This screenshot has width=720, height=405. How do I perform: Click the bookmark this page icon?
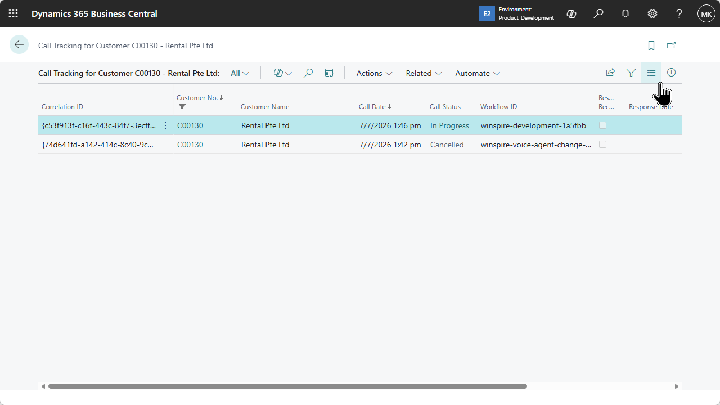click(651, 46)
